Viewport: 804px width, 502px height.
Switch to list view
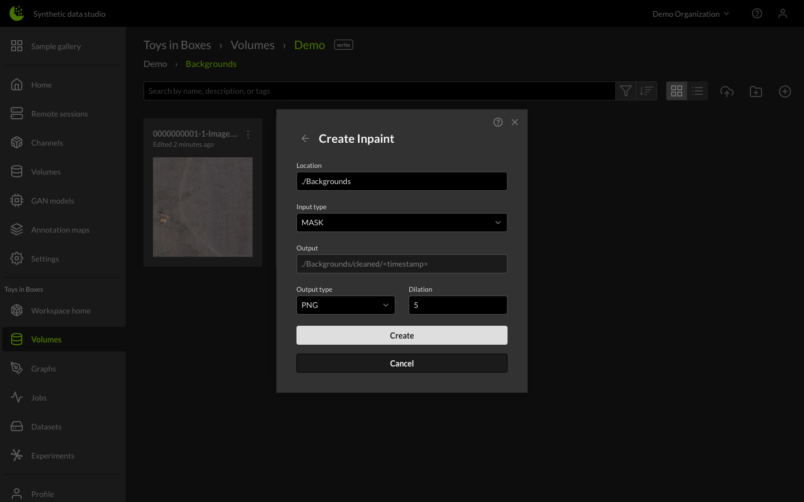(697, 91)
